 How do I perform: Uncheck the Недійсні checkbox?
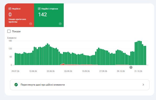tap(10, 9)
